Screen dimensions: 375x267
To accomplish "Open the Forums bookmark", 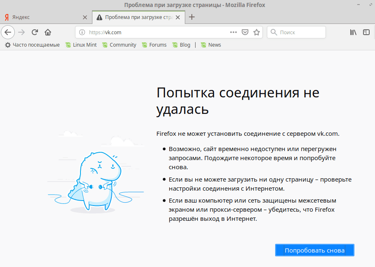I will (x=154, y=45).
